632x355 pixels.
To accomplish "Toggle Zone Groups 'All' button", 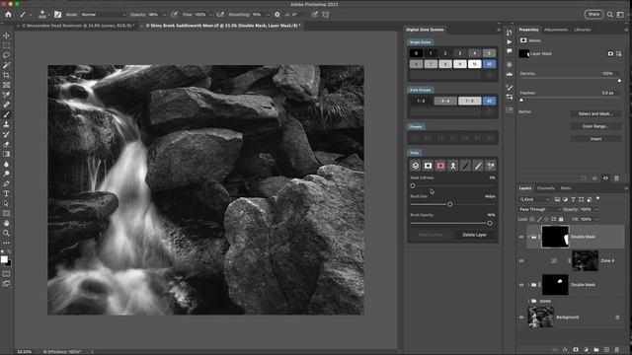I will tap(490, 101).
